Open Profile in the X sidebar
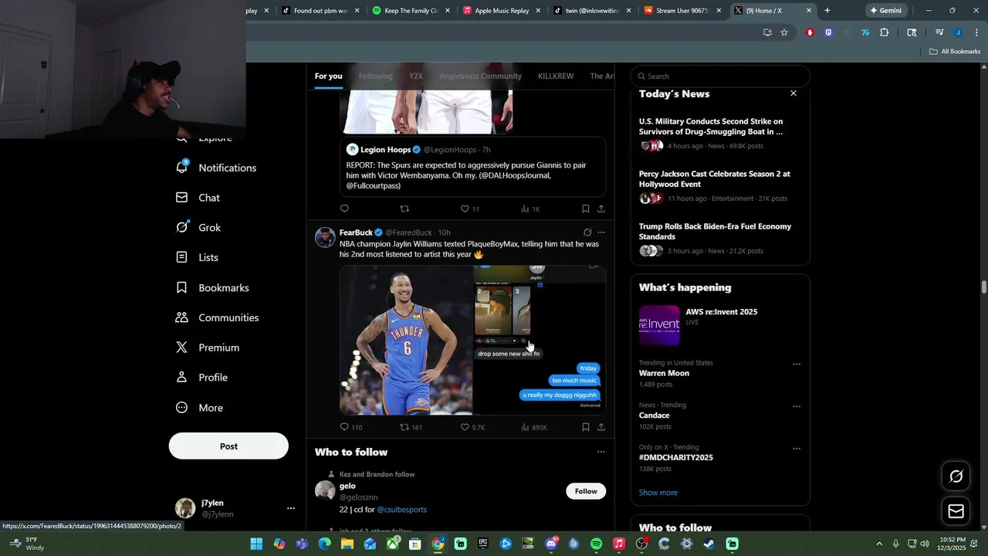 pyautogui.click(x=201, y=378)
